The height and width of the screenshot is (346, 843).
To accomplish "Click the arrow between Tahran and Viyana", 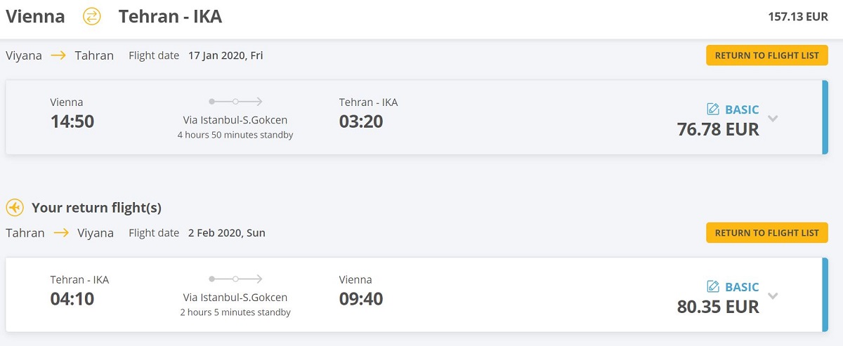I will [61, 233].
